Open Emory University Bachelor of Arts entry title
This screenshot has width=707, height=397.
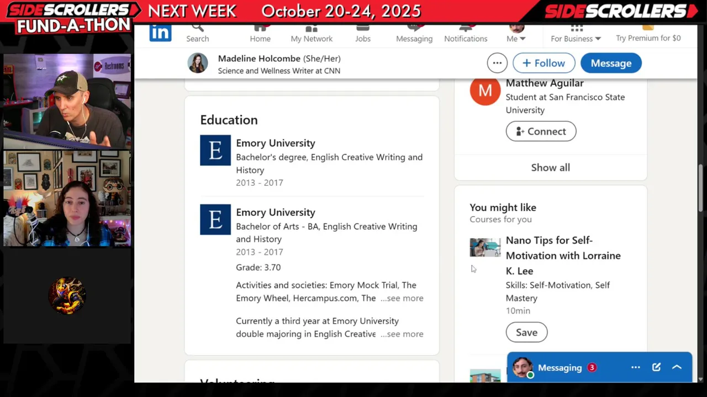pos(276,212)
